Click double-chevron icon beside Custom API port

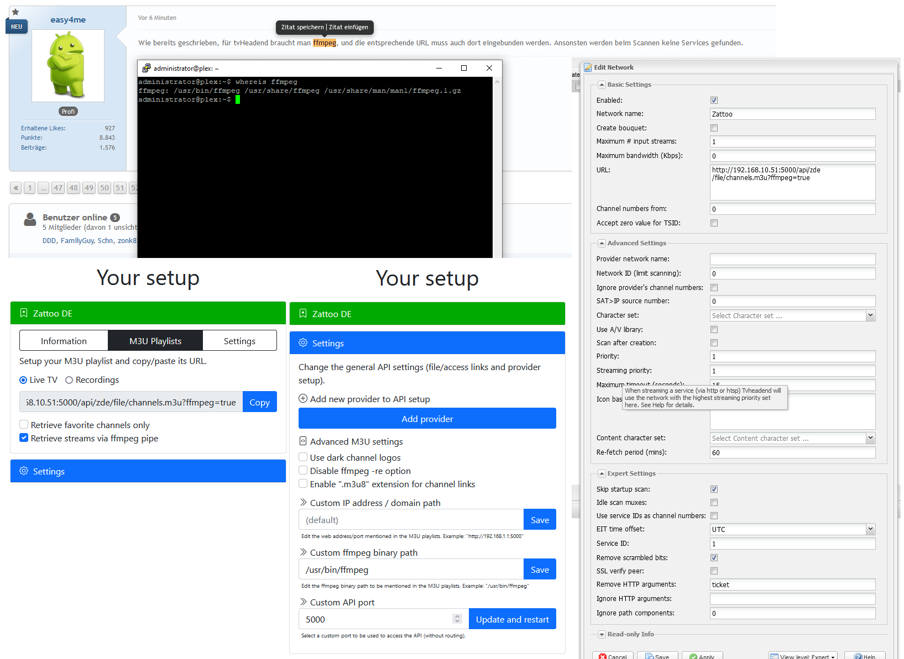click(304, 602)
